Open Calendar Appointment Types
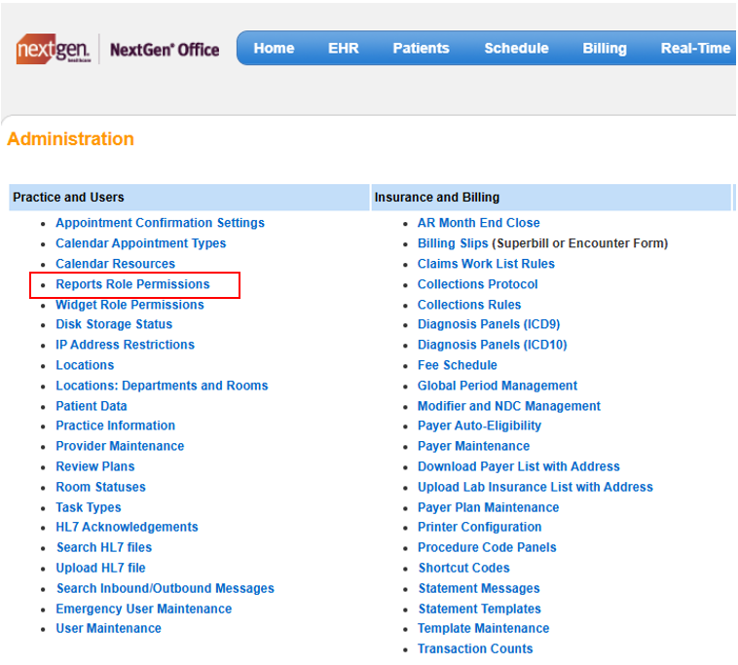Viewport: 738px width, 665px height. tap(140, 243)
